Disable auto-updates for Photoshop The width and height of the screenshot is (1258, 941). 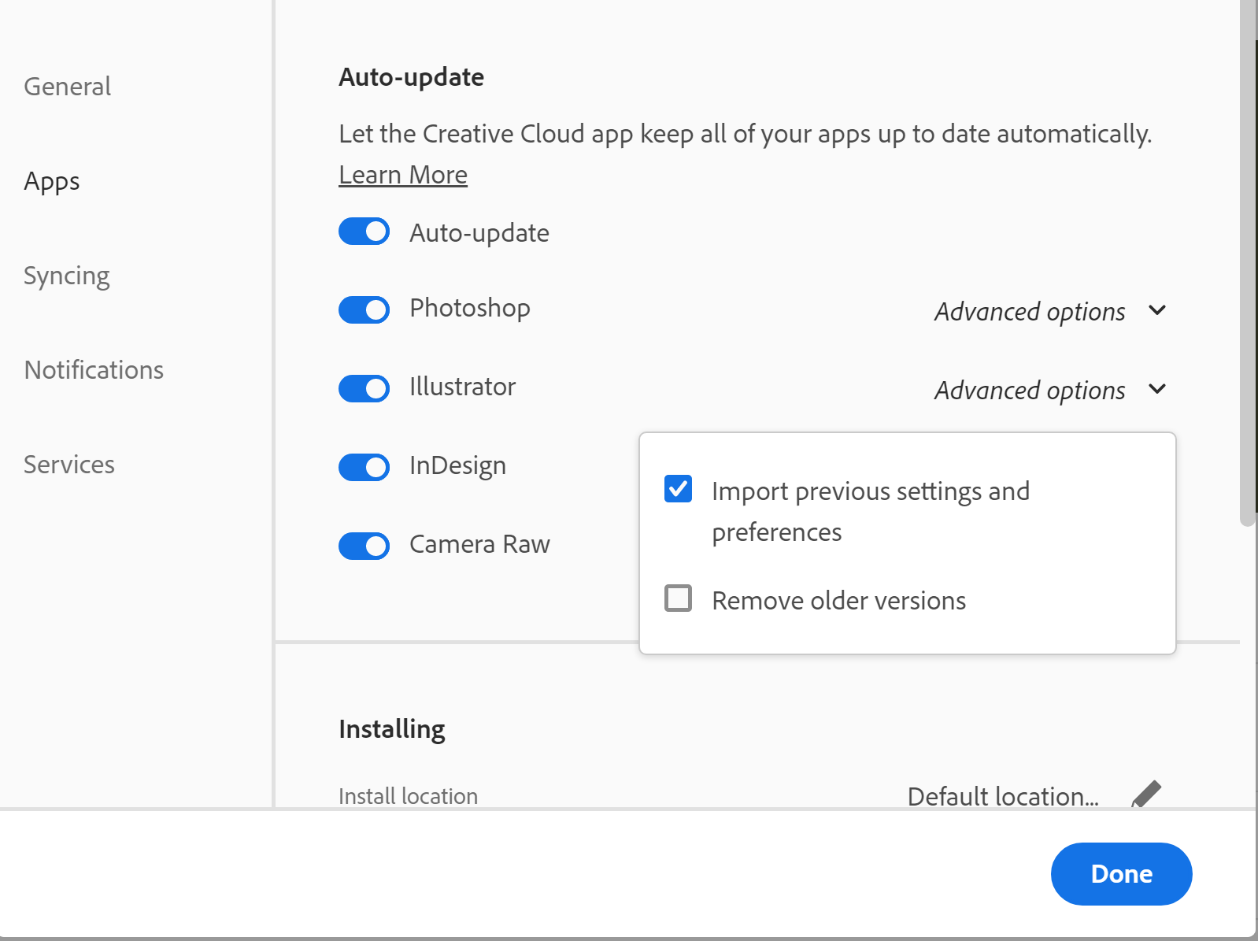(363, 309)
